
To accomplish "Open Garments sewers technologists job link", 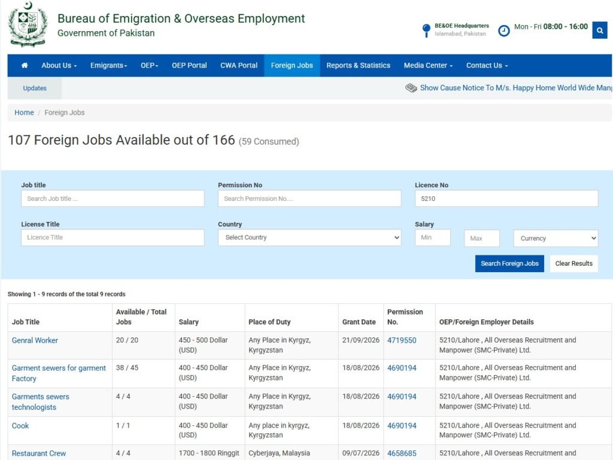I will 40,401.
